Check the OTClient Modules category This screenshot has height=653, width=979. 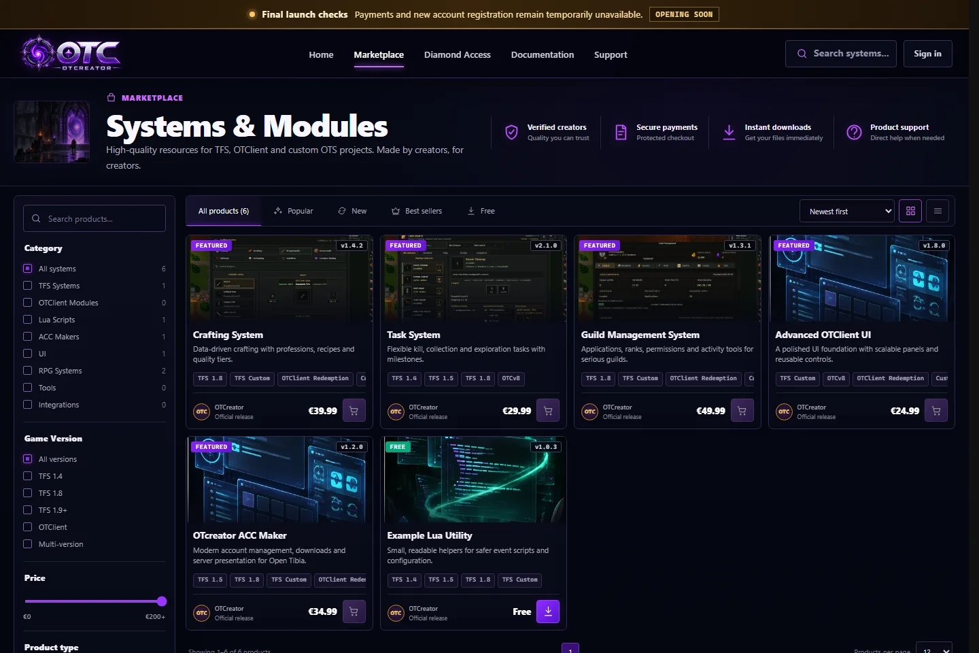pyautogui.click(x=28, y=303)
